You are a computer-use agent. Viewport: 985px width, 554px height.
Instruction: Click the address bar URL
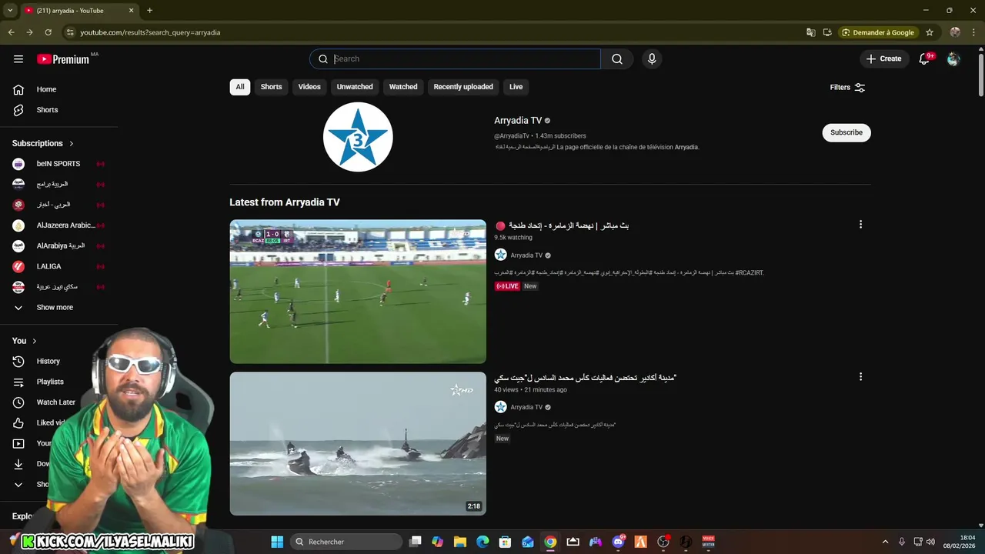[x=150, y=32]
